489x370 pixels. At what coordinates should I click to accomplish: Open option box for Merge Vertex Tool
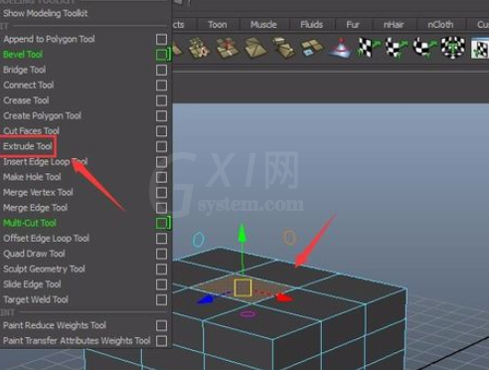click(x=161, y=193)
